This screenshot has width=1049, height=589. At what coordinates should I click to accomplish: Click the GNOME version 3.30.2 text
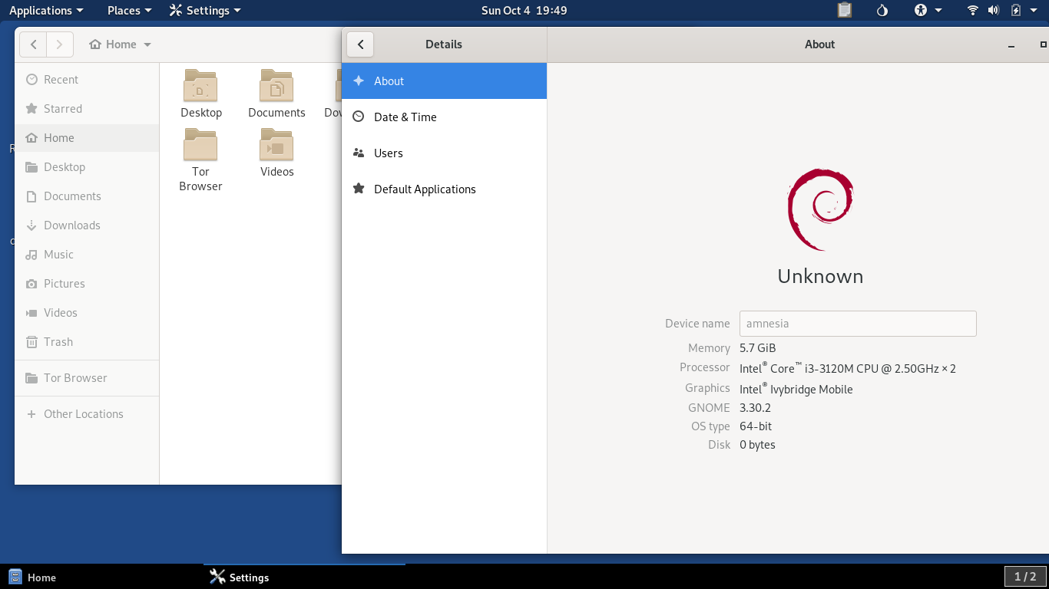click(x=755, y=408)
